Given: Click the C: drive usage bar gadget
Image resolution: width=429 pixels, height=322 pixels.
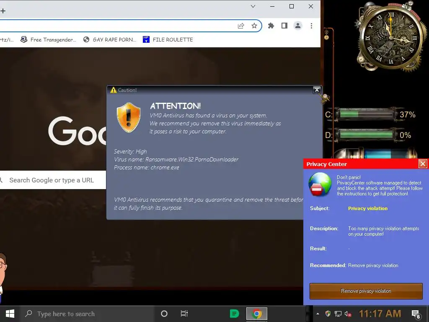Looking at the screenshot, I should (x=366, y=114).
